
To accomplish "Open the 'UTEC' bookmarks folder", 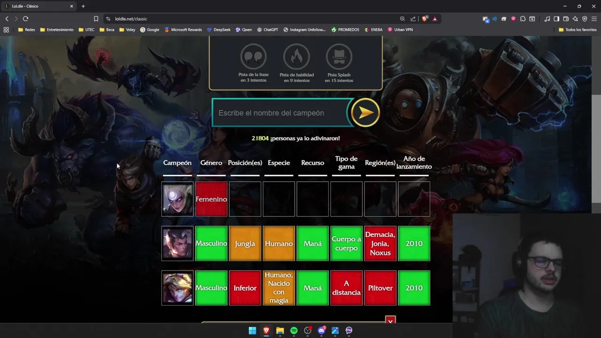I will pyautogui.click(x=86, y=30).
